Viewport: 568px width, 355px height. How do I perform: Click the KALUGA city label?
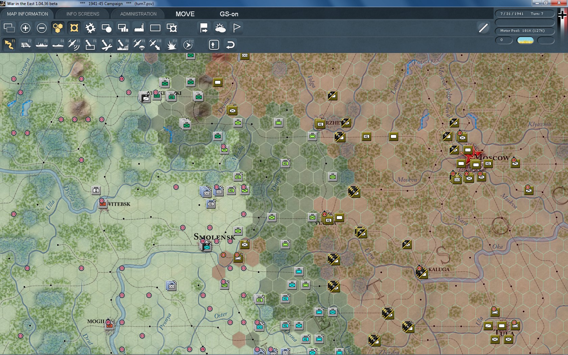pyautogui.click(x=439, y=269)
